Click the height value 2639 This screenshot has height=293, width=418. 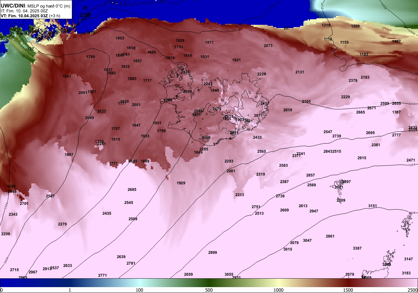(121, 257)
